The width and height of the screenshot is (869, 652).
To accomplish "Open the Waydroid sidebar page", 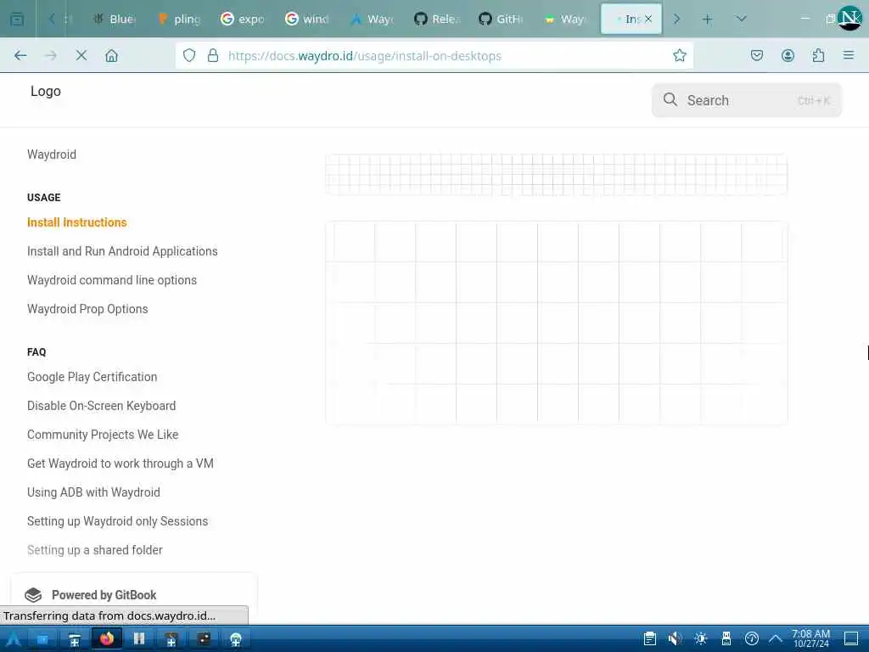I will click(52, 155).
